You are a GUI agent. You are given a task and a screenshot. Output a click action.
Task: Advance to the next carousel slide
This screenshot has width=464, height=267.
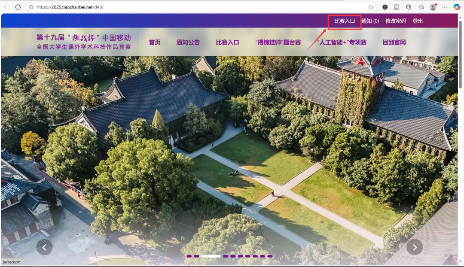coord(415,247)
